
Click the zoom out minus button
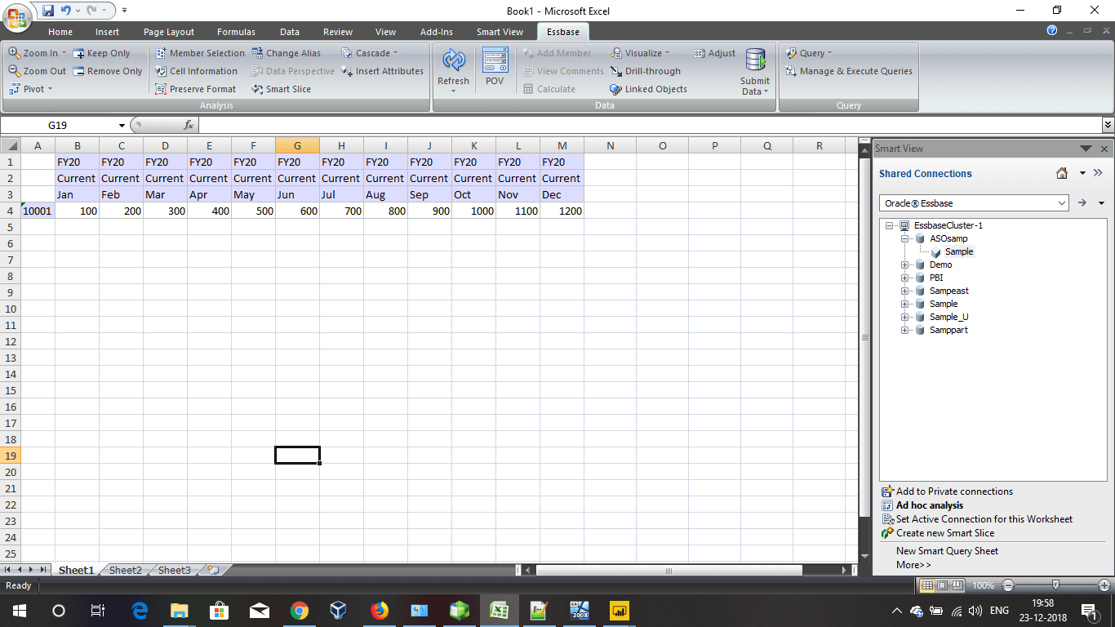click(1008, 585)
